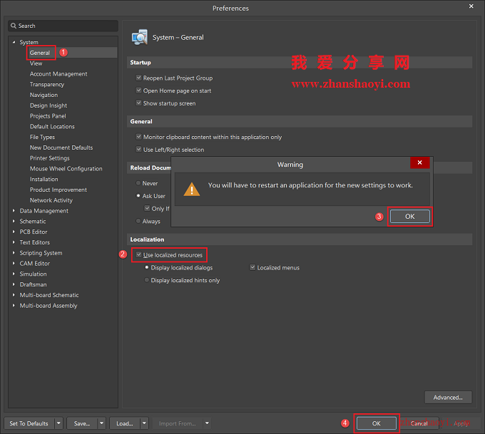Select Display localized dialogs option
The width and height of the screenshot is (485, 434).
coord(147,267)
